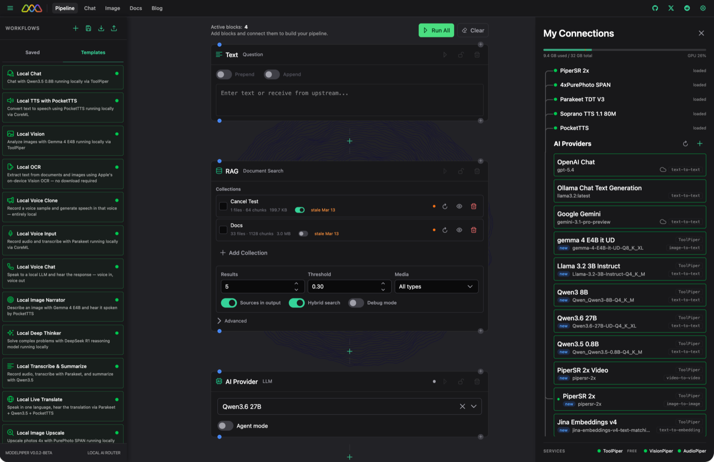Image resolution: width=714 pixels, height=462 pixels.
Task: Refresh the AI Providers list
Action: (685, 144)
